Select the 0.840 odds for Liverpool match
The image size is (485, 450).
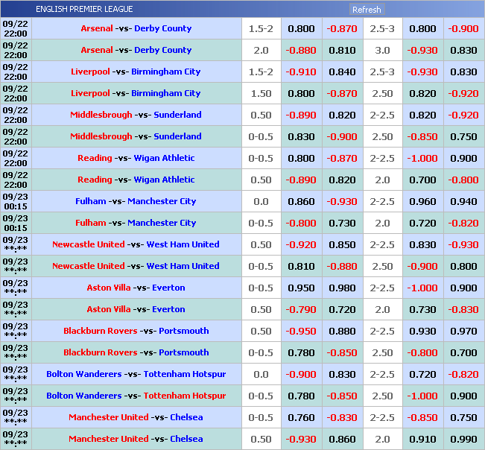pyautogui.click(x=342, y=72)
